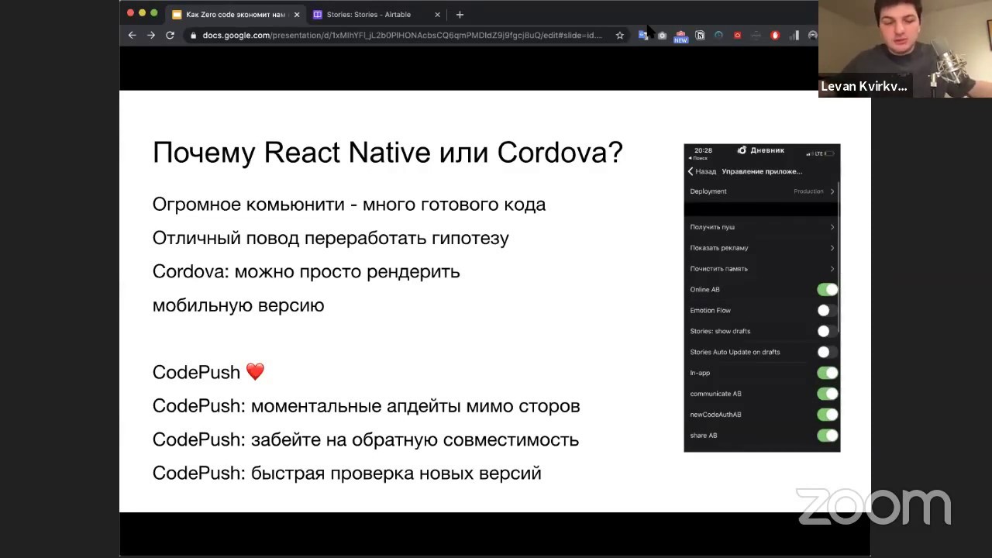The width and height of the screenshot is (992, 558).
Task: Open a new browser tab
Action: click(460, 14)
